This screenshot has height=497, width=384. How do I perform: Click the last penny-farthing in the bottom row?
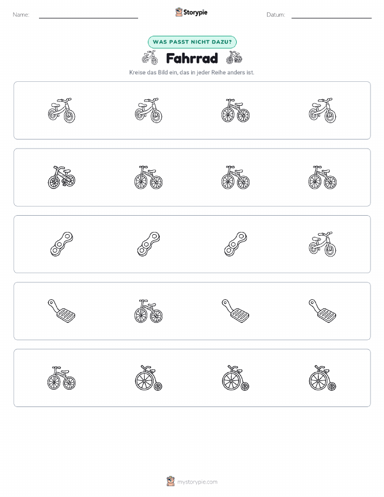tap(323, 378)
